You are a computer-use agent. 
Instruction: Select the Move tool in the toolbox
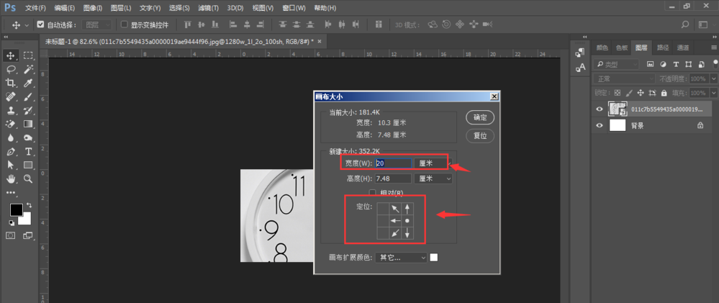pyautogui.click(x=10, y=56)
